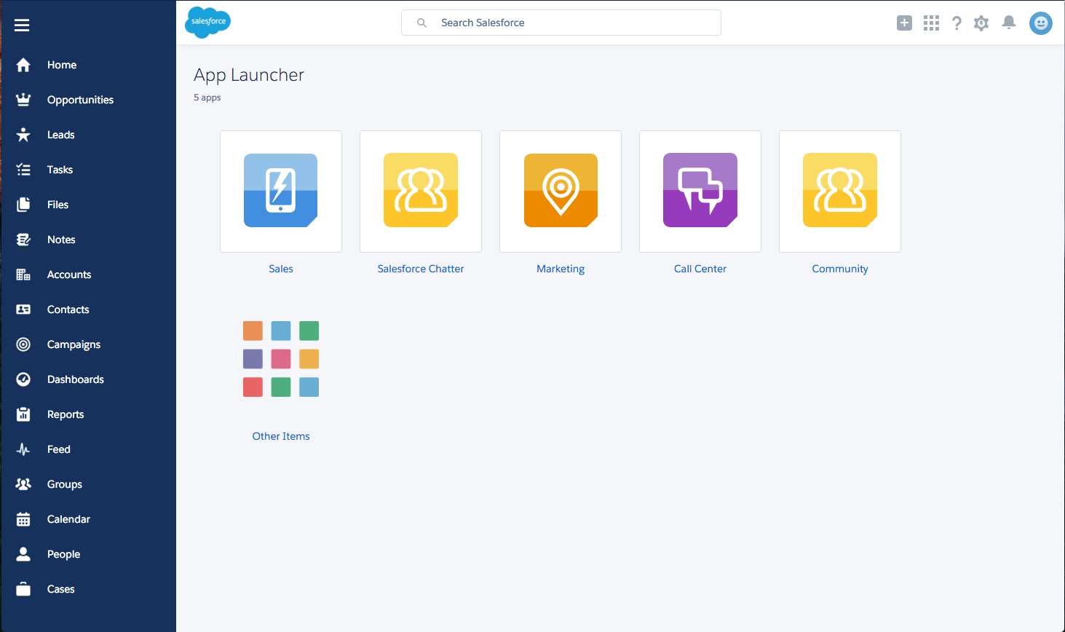Click the People person icon
Screen dimensions: 1065x632
[x=23, y=554]
